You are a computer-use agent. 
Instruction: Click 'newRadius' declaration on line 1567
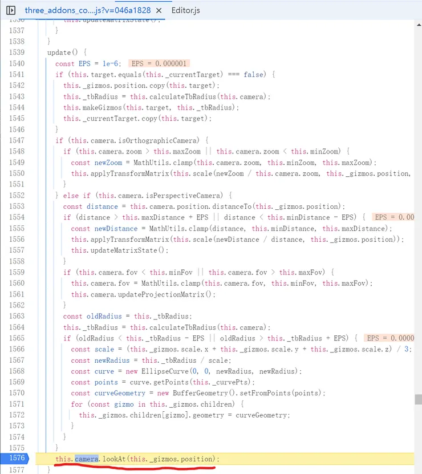click(x=112, y=360)
